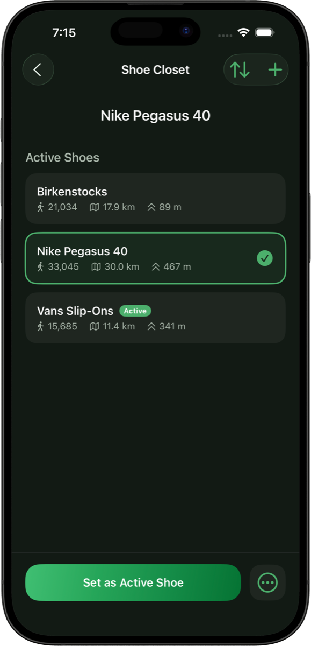Open the more options ellipsis menu
Viewport: 311px width, 646px height.
[x=267, y=582]
